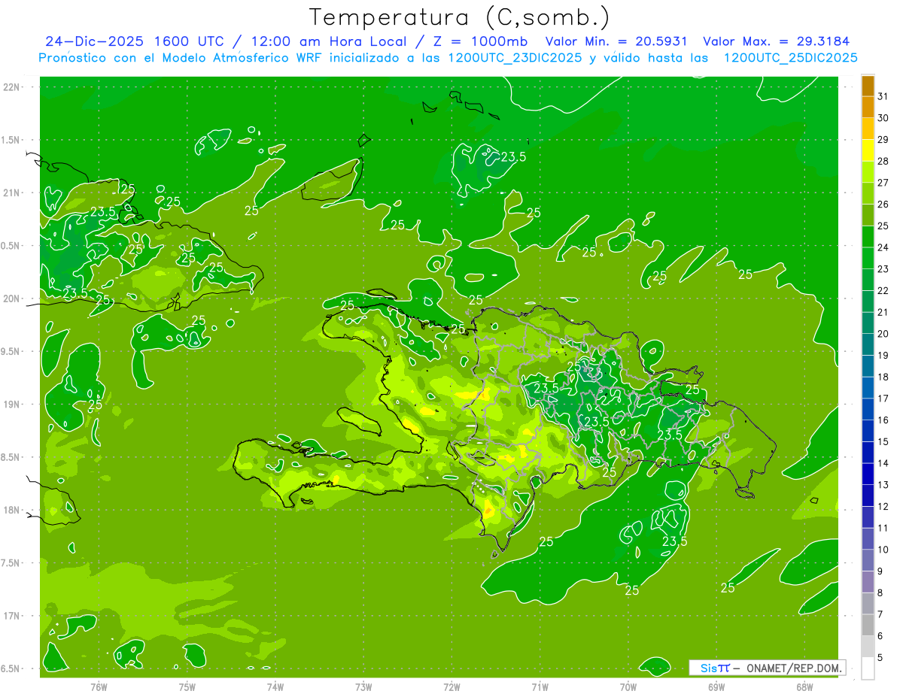The height and width of the screenshot is (697, 903).
Task: Click the "71W" longitude axis label
Action: point(540,686)
